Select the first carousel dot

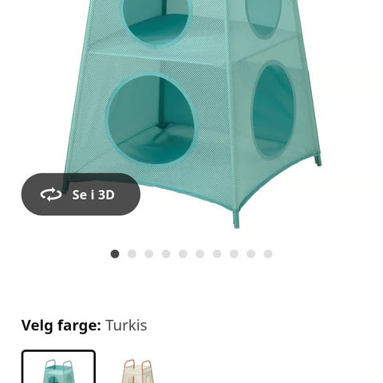[115, 254]
